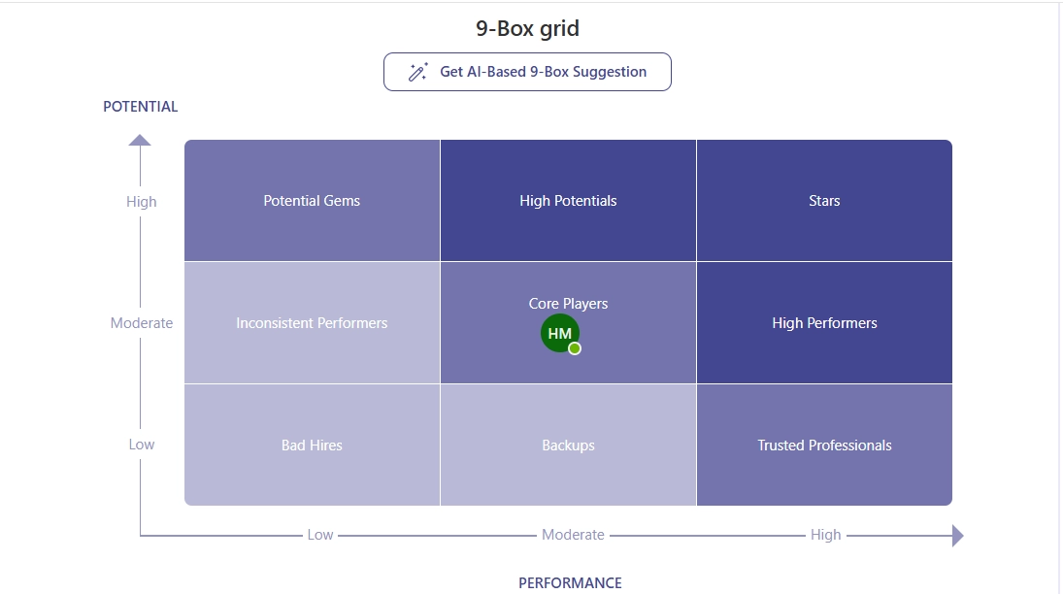Viewport: 1063px width, 594px height.
Task: Click the Moderate label on the performance axis
Action: (573, 535)
